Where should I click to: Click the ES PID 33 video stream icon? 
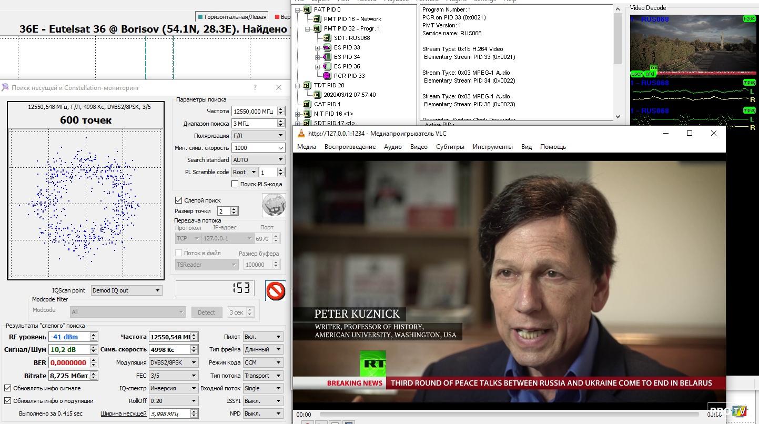pos(327,47)
